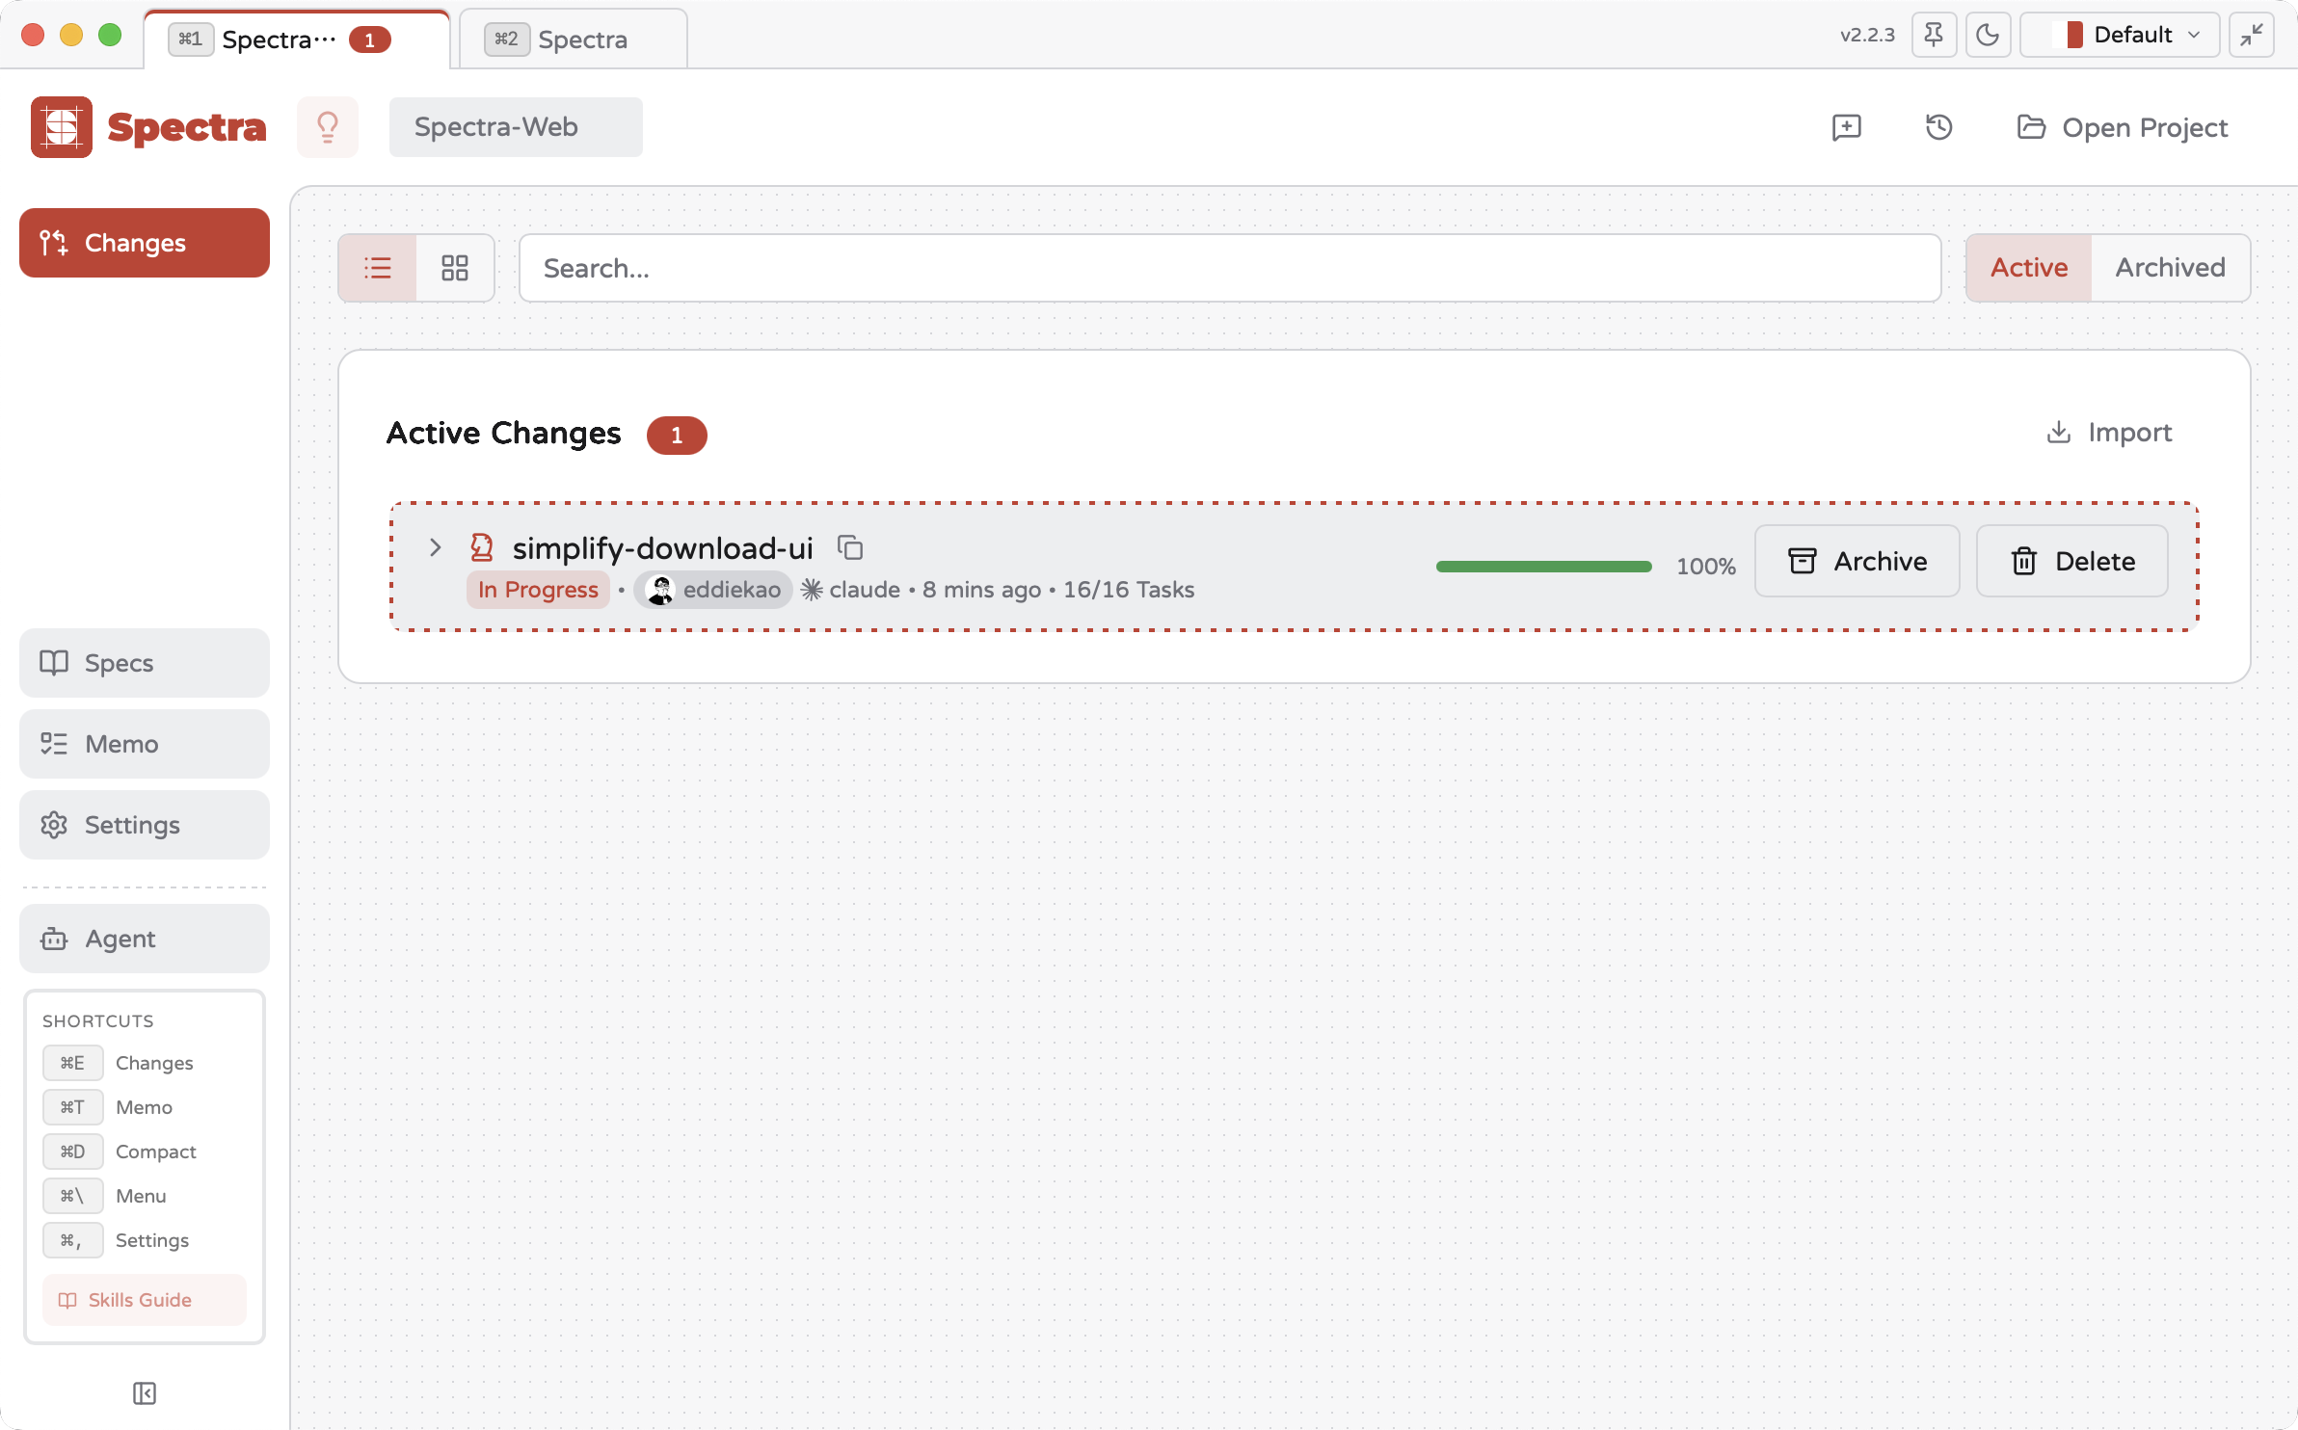2298x1430 pixels.
Task: Copy the simplify-download-ui name with the copy icon
Action: point(850,547)
